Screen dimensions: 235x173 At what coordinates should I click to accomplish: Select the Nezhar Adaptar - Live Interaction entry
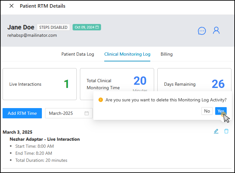click(x=45, y=139)
